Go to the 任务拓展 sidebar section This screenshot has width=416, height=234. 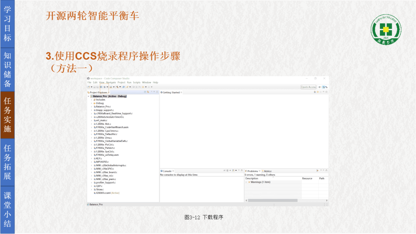(7, 162)
